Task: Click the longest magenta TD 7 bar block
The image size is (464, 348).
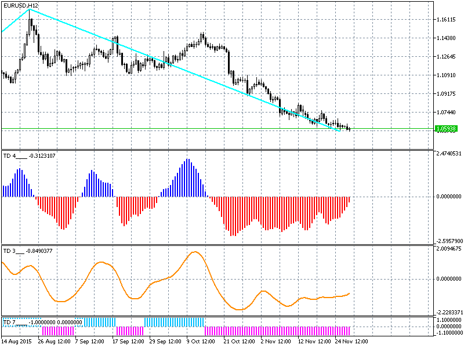Action: [x=277, y=330]
